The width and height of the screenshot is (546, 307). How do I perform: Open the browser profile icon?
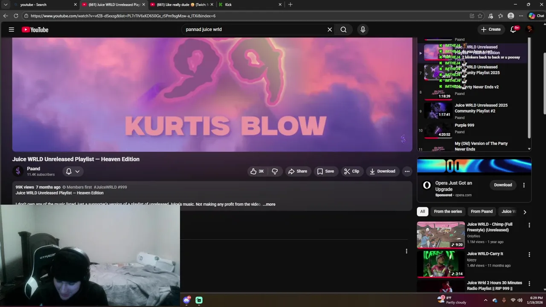(511, 16)
